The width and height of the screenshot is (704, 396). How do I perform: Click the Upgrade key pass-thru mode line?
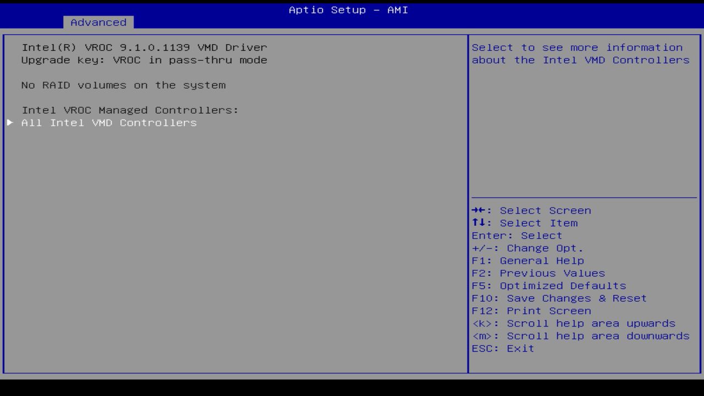144,60
